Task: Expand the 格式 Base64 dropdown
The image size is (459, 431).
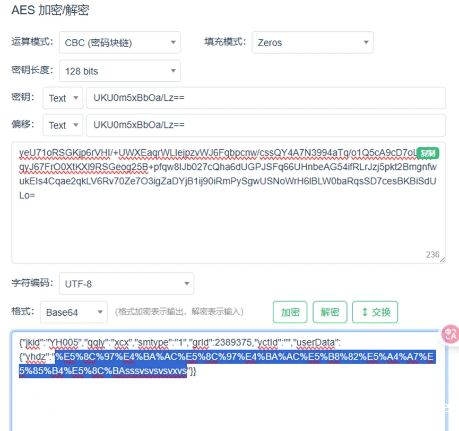Action: click(73, 312)
